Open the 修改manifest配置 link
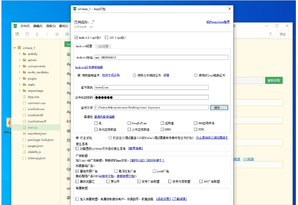Viewport: 298px width, 205px height. (218, 22)
